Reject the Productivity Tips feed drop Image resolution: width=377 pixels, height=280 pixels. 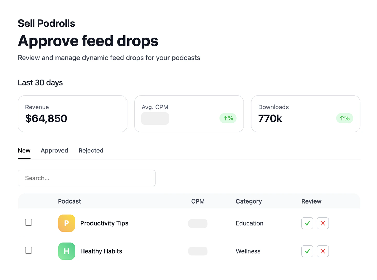[323, 223]
